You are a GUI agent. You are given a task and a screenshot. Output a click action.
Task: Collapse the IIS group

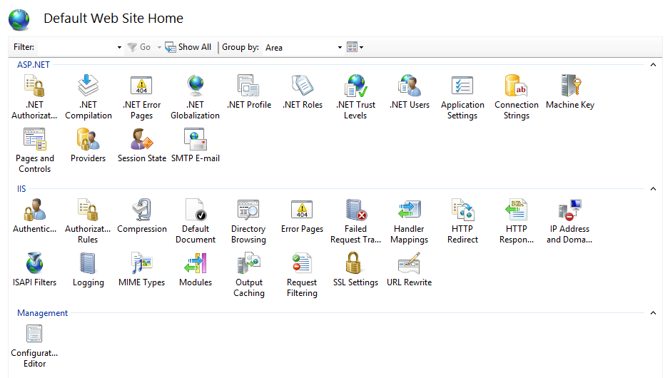pyautogui.click(x=652, y=189)
